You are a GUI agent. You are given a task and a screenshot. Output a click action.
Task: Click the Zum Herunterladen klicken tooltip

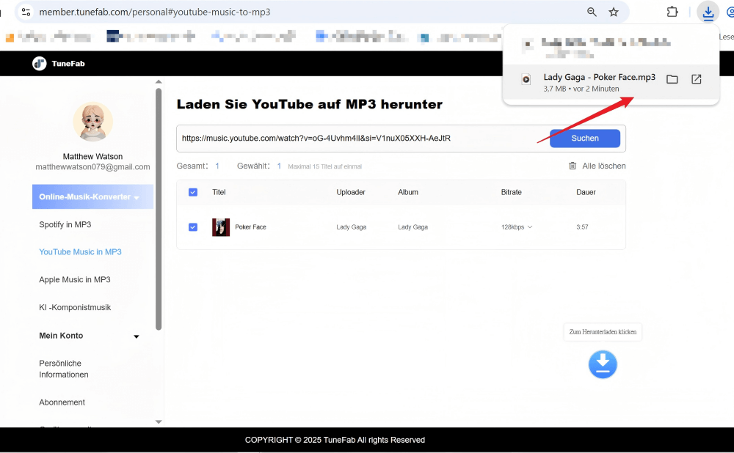click(x=603, y=332)
